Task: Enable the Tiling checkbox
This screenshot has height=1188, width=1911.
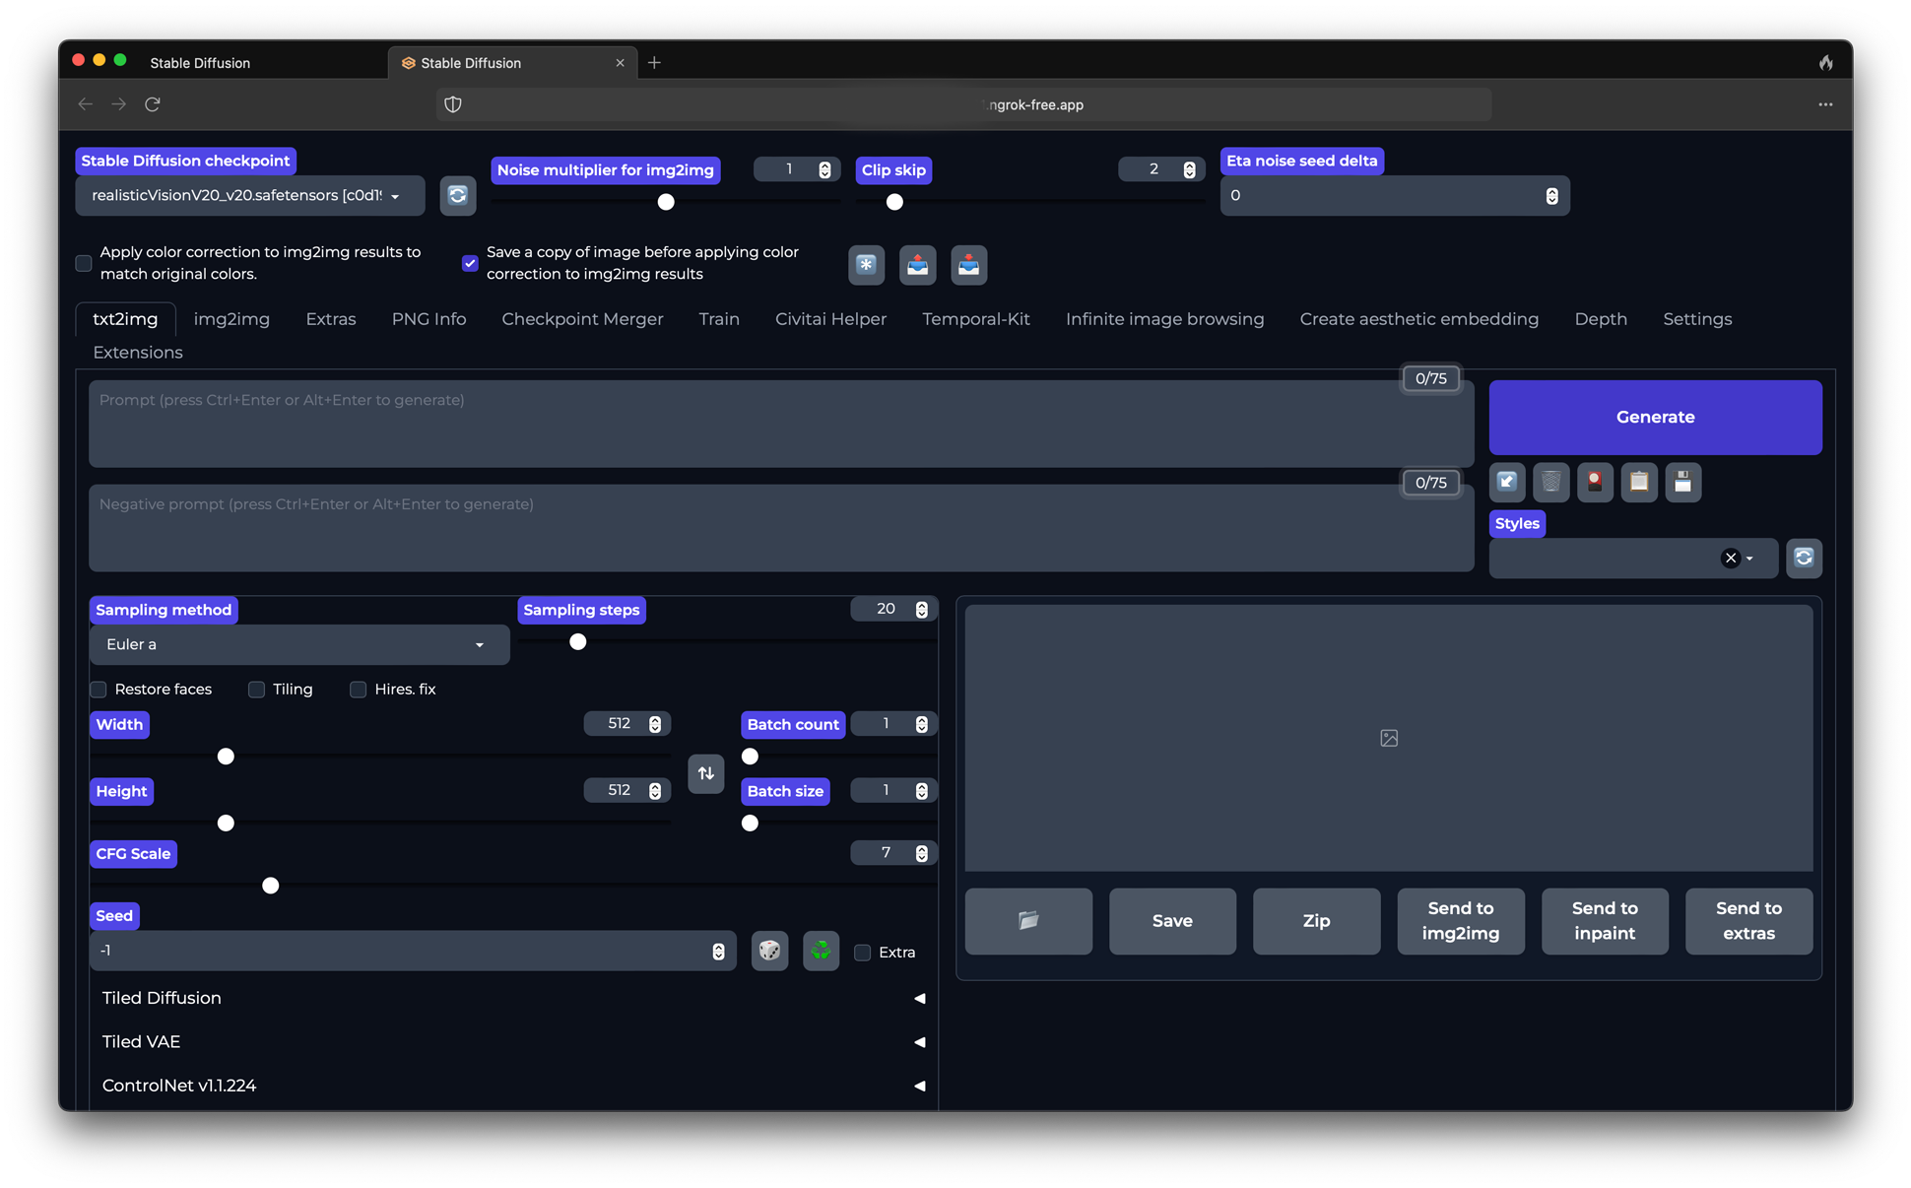Action: [x=257, y=690]
